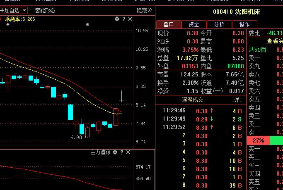Open the 智能形态 smart pattern feature
This screenshot has height=190, width=283.
[45, 10]
